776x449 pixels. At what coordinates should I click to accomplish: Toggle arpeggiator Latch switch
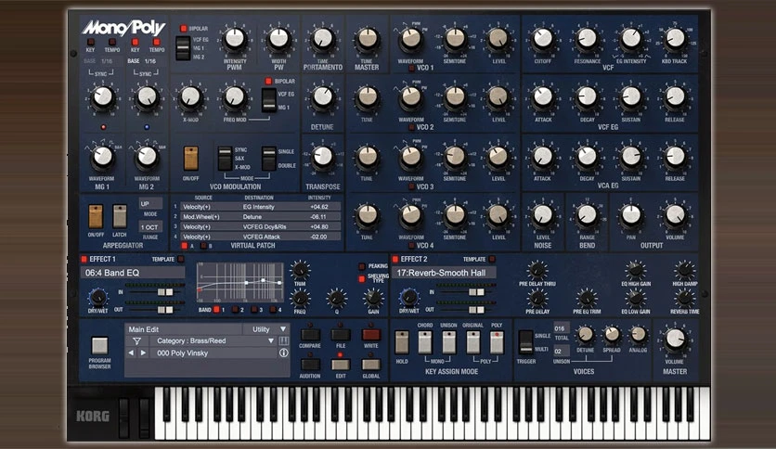click(119, 216)
